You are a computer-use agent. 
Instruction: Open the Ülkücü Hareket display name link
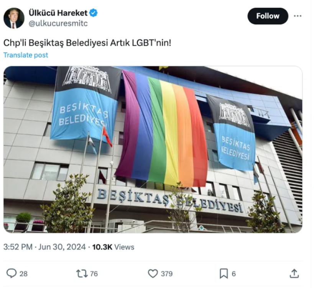[58, 13]
